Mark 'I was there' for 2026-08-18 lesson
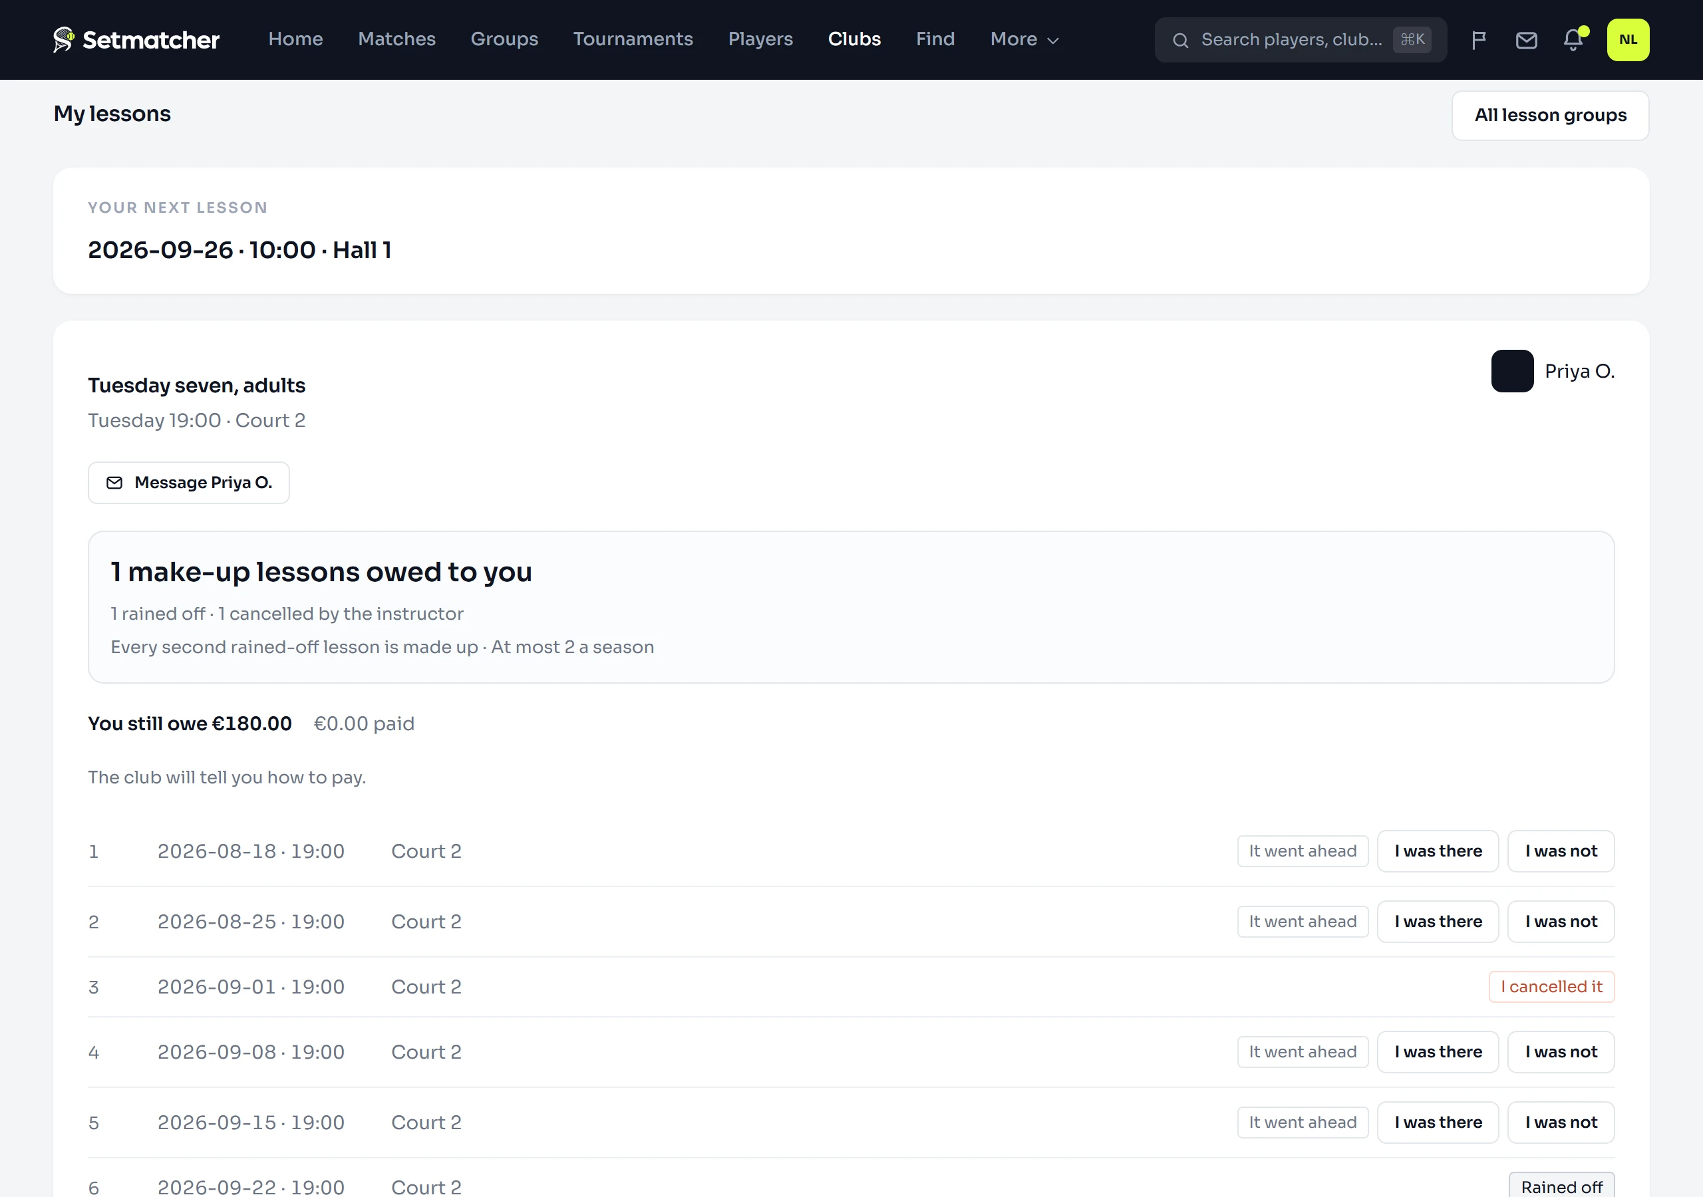Screen dimensions: 1703x1197 coord(1438,851)
